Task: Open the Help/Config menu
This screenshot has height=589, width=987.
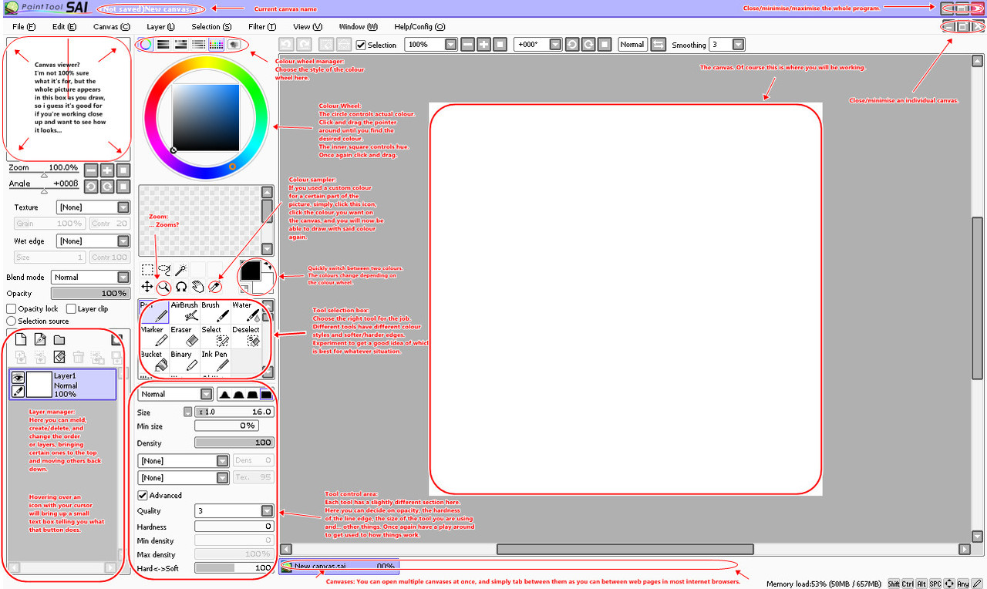Action: [419, 26]
